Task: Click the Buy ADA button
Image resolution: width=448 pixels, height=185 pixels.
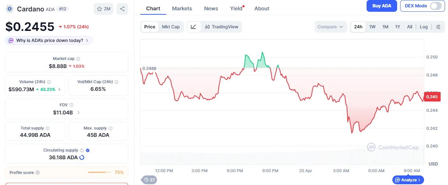Action: pos(382,6)
